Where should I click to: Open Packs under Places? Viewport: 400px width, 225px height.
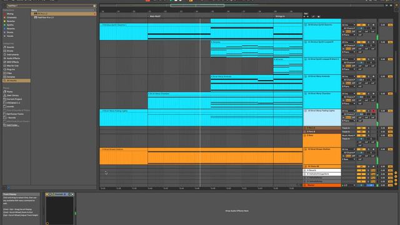[x=10, y=92]
